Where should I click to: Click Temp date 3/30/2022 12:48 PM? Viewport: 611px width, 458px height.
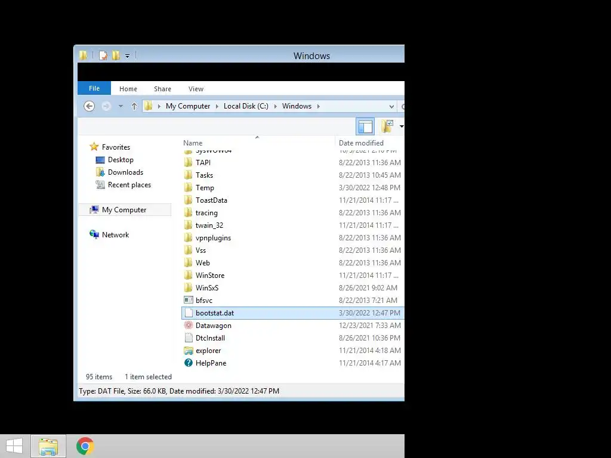(369, 187)
